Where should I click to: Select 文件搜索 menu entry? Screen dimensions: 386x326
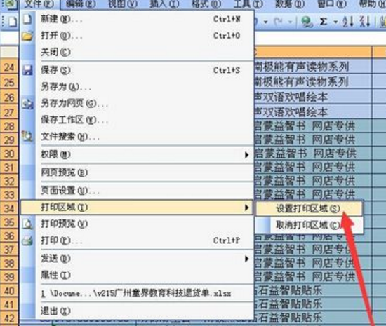pyautogui.click(x=137, y=137)
